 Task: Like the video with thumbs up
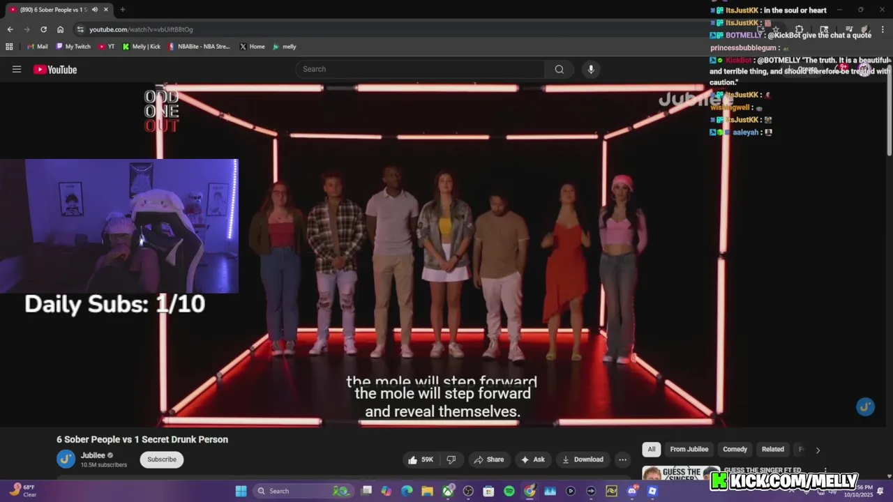[421, 459]
